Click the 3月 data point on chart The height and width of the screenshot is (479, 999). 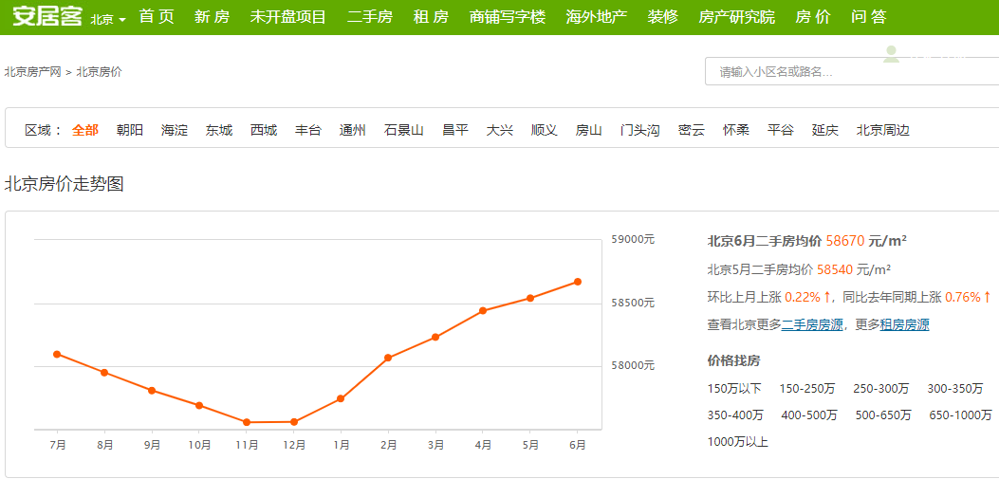[x=435, y=337]
